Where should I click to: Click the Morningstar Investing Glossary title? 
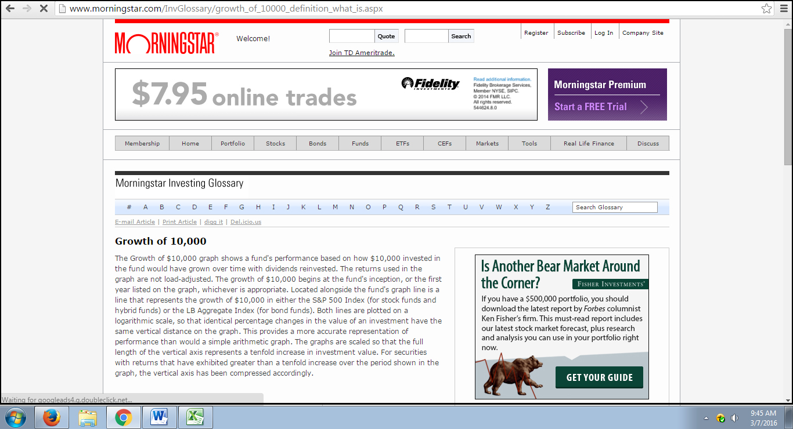tap(179, 183)
